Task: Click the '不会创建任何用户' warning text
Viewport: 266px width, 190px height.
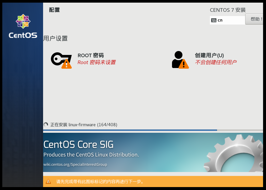Action: 216,62
